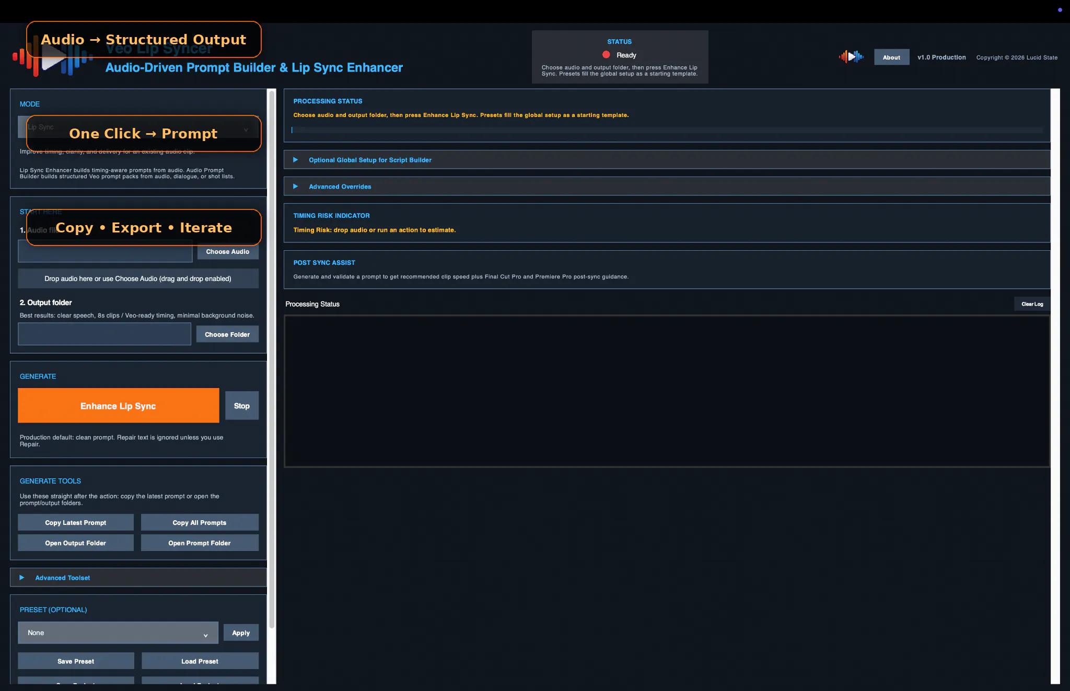1070x691 pixels.
Task: Click the small waveform play logo beside About
Action: point(851,57)
